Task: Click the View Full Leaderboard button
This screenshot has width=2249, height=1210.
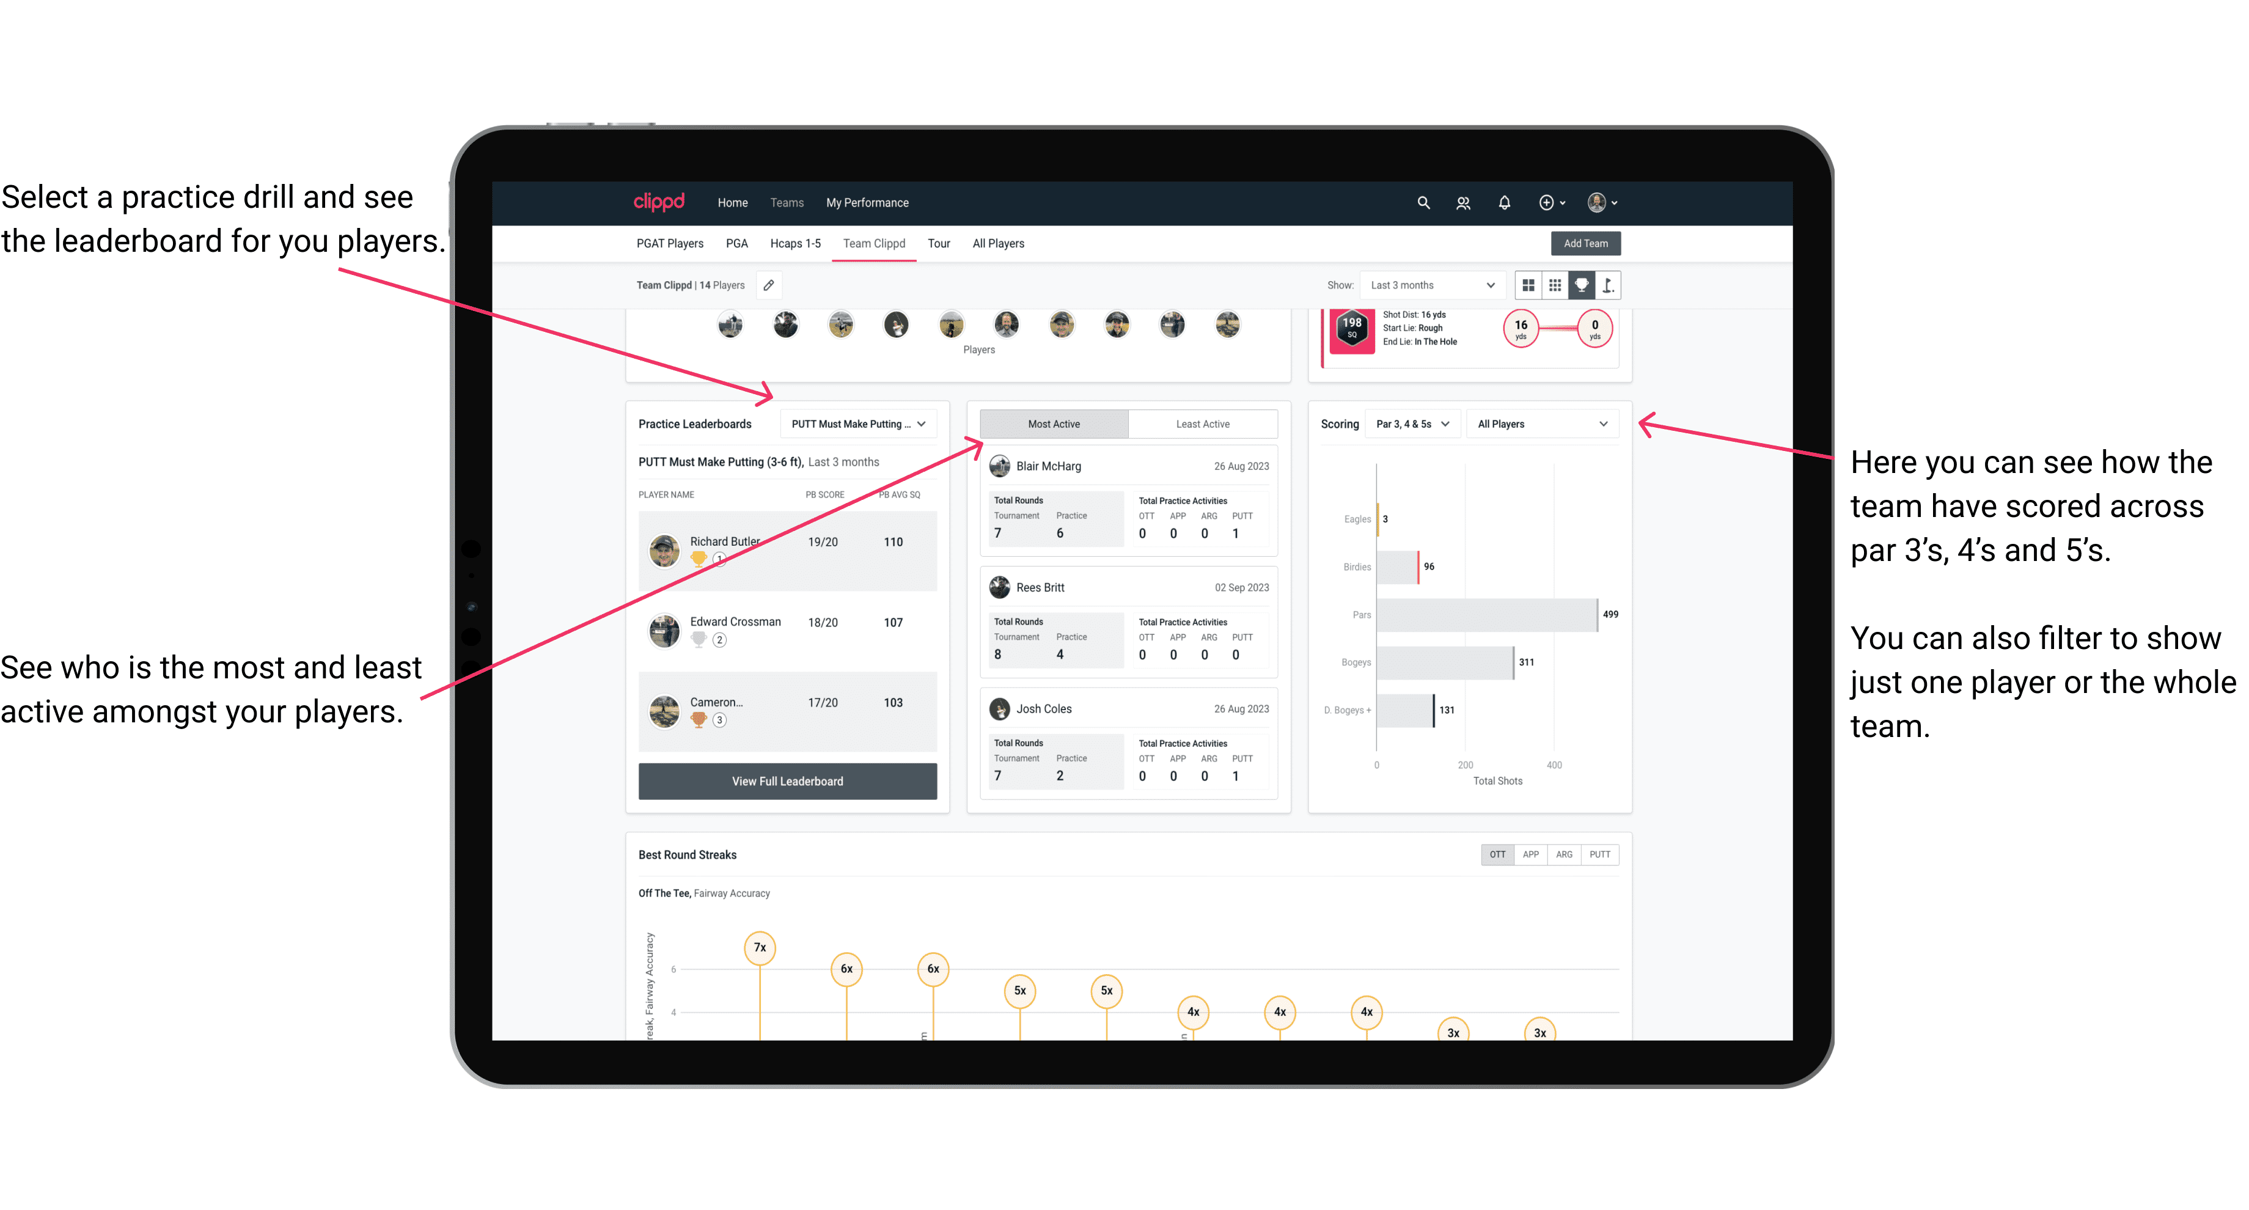Action: click(x=787, y=781)
